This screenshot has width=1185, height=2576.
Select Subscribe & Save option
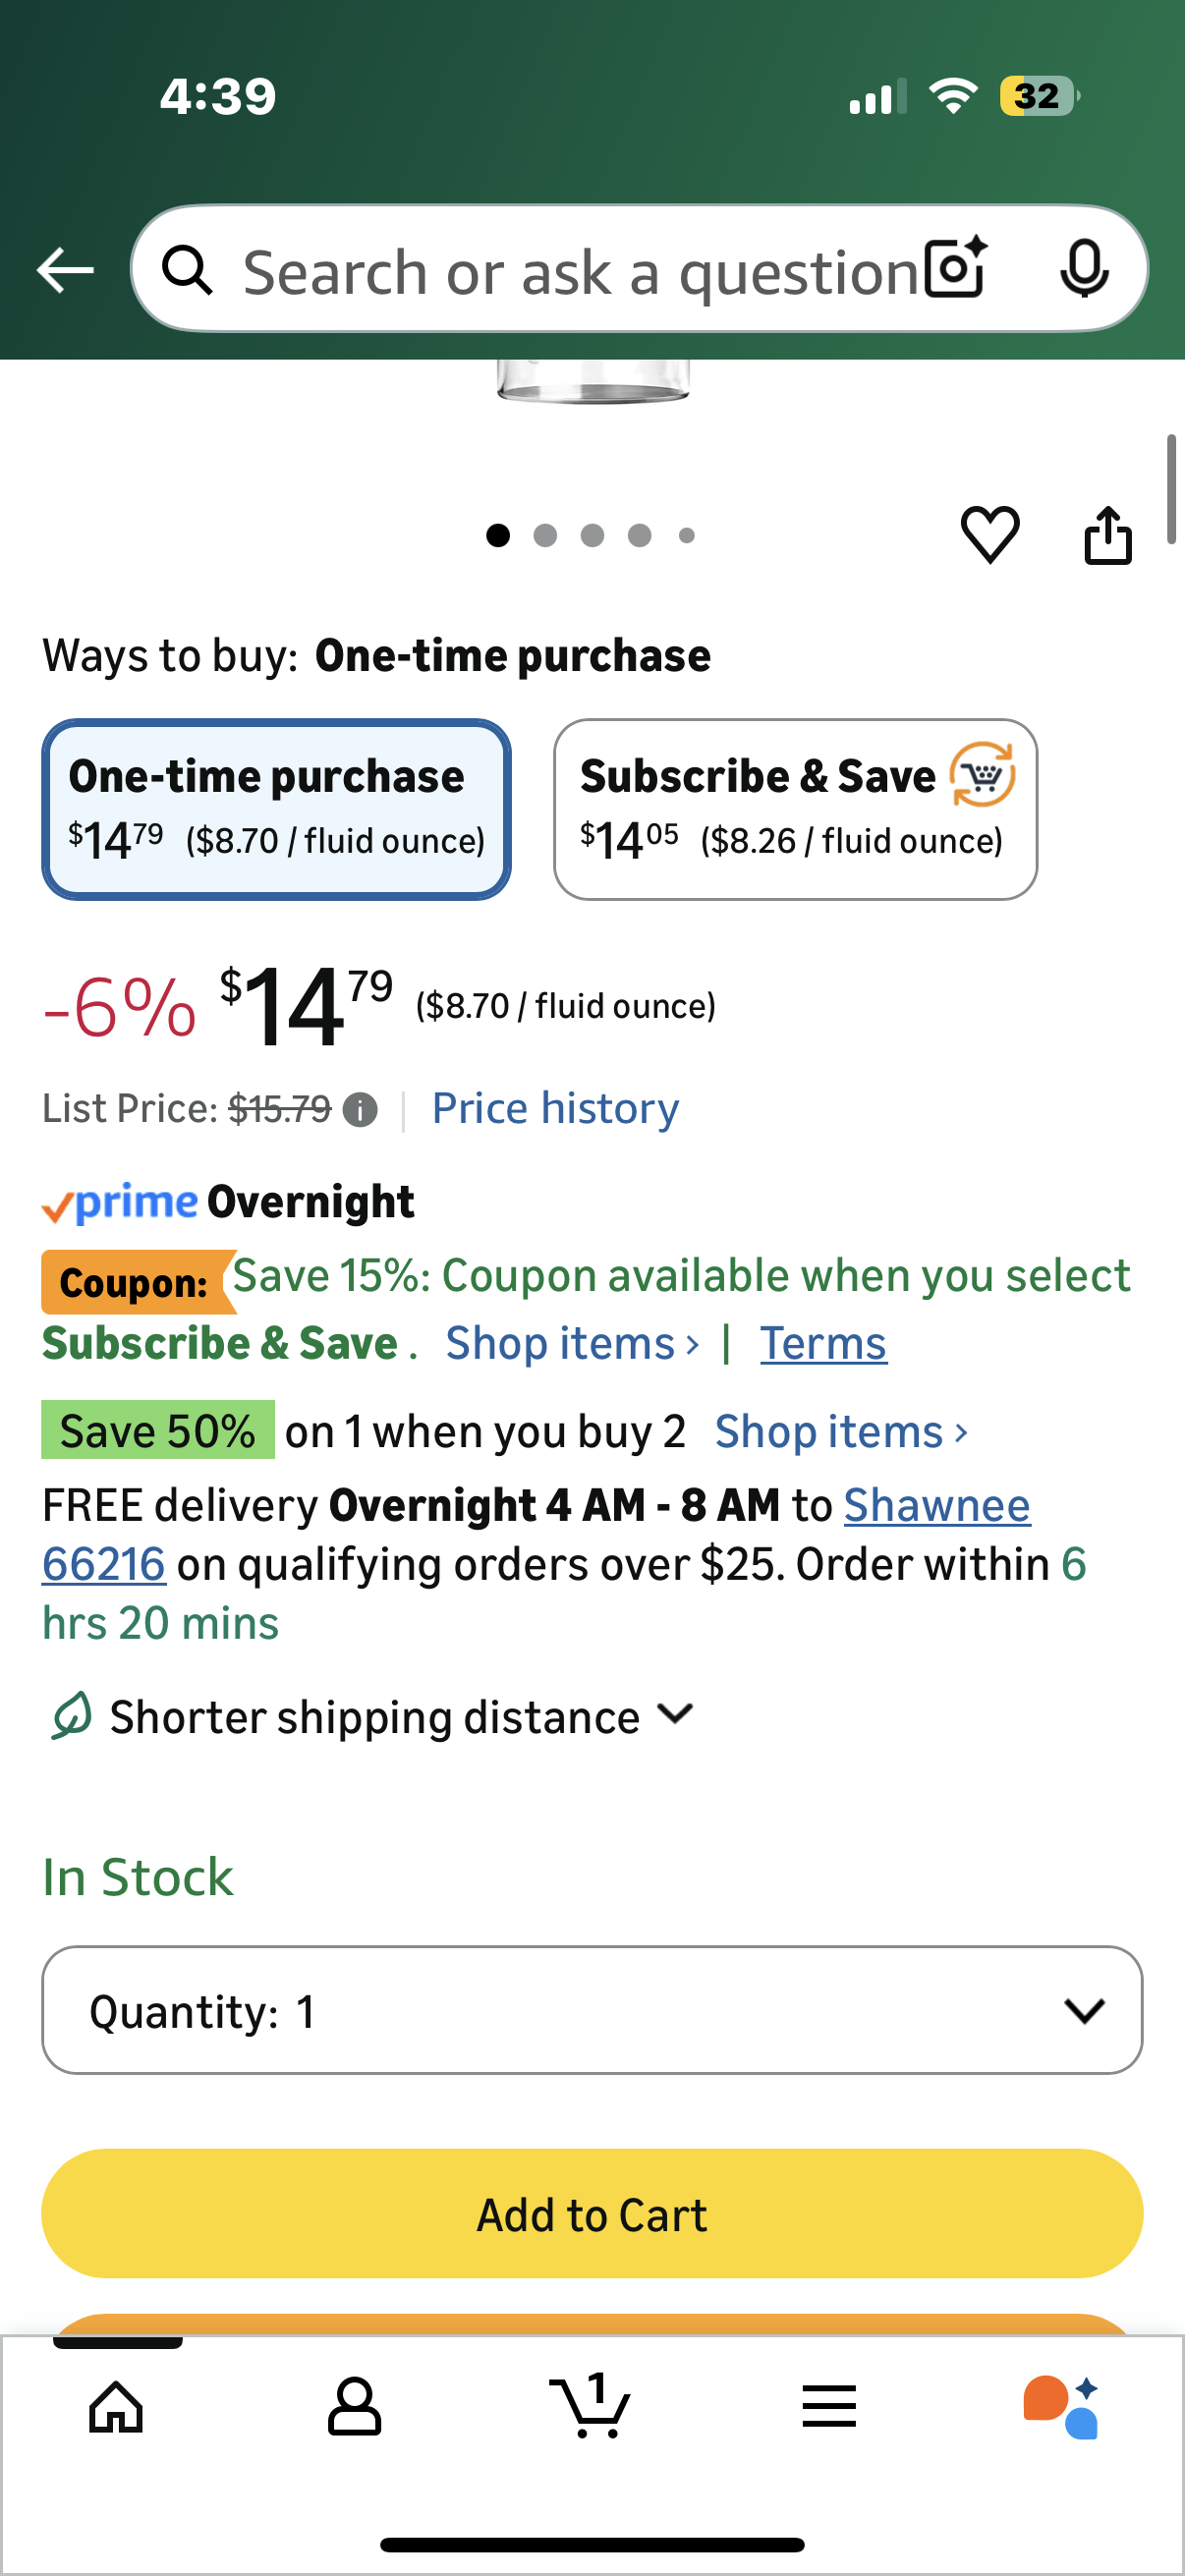(795, 809)
